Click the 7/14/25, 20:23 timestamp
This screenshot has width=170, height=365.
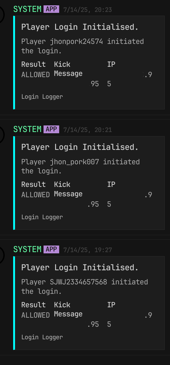87,10
